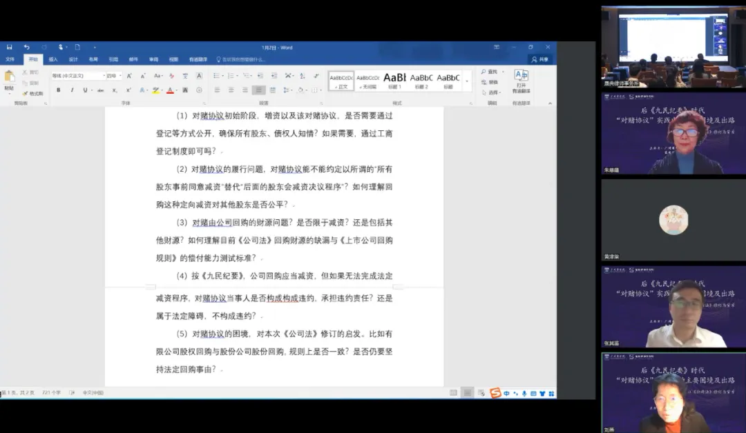Click the Sogou input method S icon

click(x=495, y=392)
